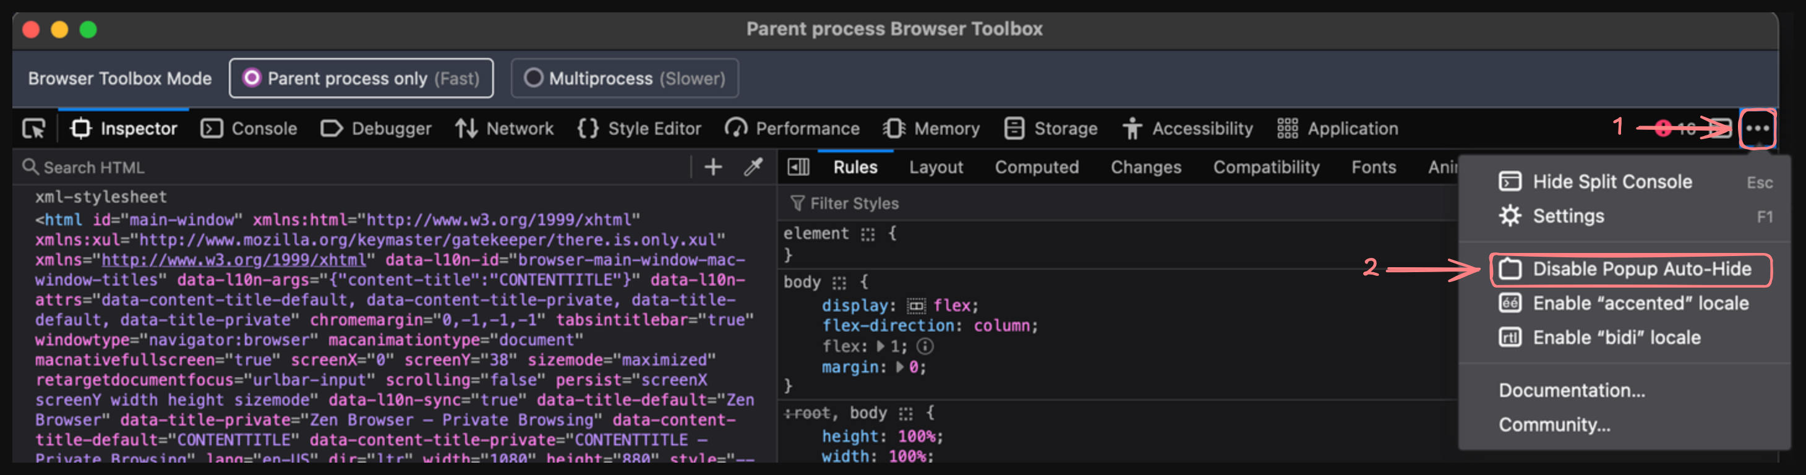1806x475 pixels.
Task: Select Parent process only (Fast) mode
Action: (x=361, y=79)
